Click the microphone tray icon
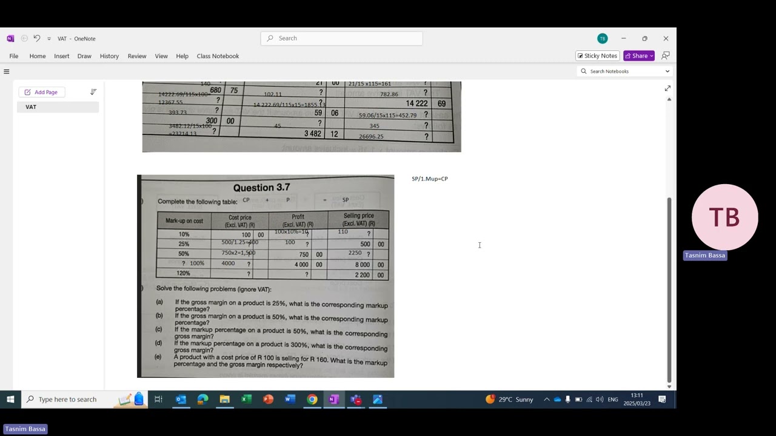The width and height of the screenshot is (776, 436). point(567,399)
